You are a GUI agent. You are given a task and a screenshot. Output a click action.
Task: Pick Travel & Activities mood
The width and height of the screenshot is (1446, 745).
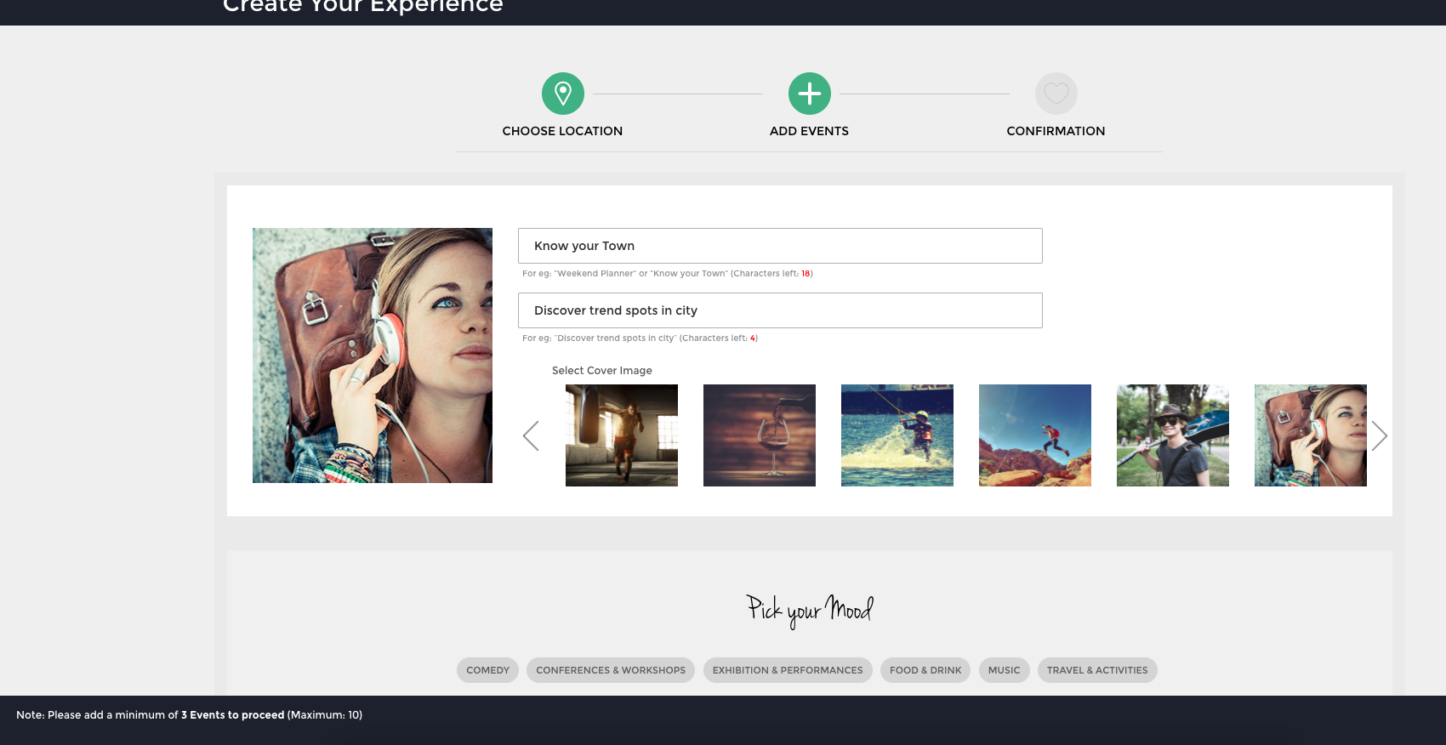click(x=1097, y=670)
